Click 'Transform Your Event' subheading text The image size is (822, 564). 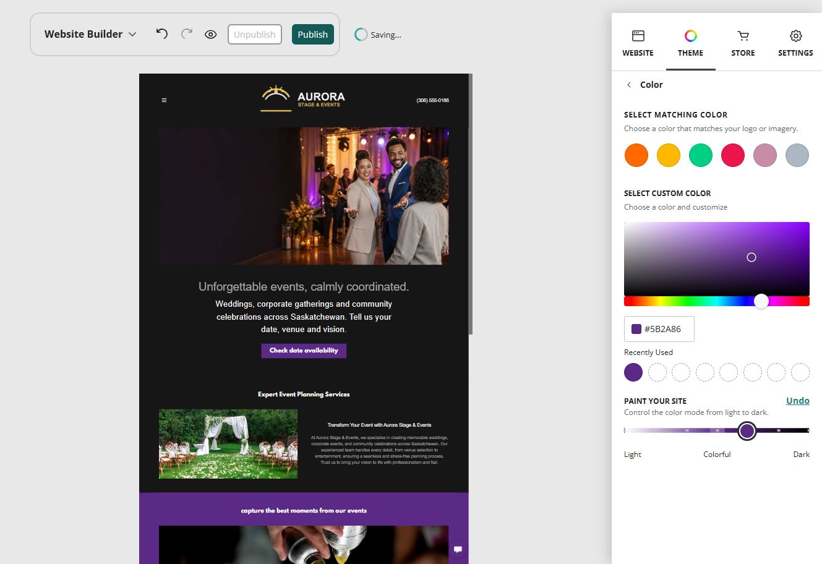pyautogui.click(x=380, y=425)
